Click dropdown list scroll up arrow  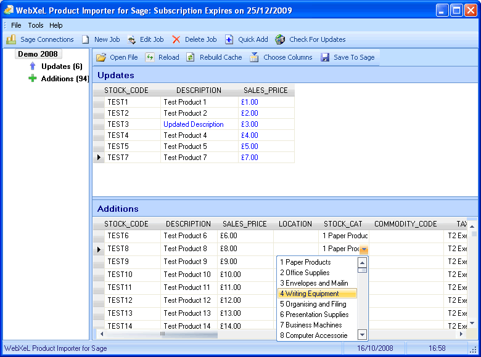pos(362,263)
